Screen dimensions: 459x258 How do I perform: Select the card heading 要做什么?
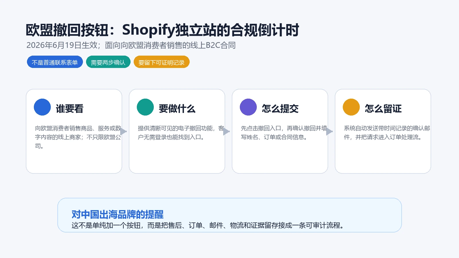(177, 109)
